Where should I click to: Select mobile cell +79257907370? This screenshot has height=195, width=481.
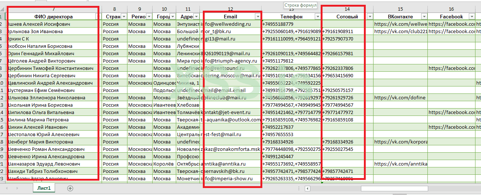(x=347, y=39)
